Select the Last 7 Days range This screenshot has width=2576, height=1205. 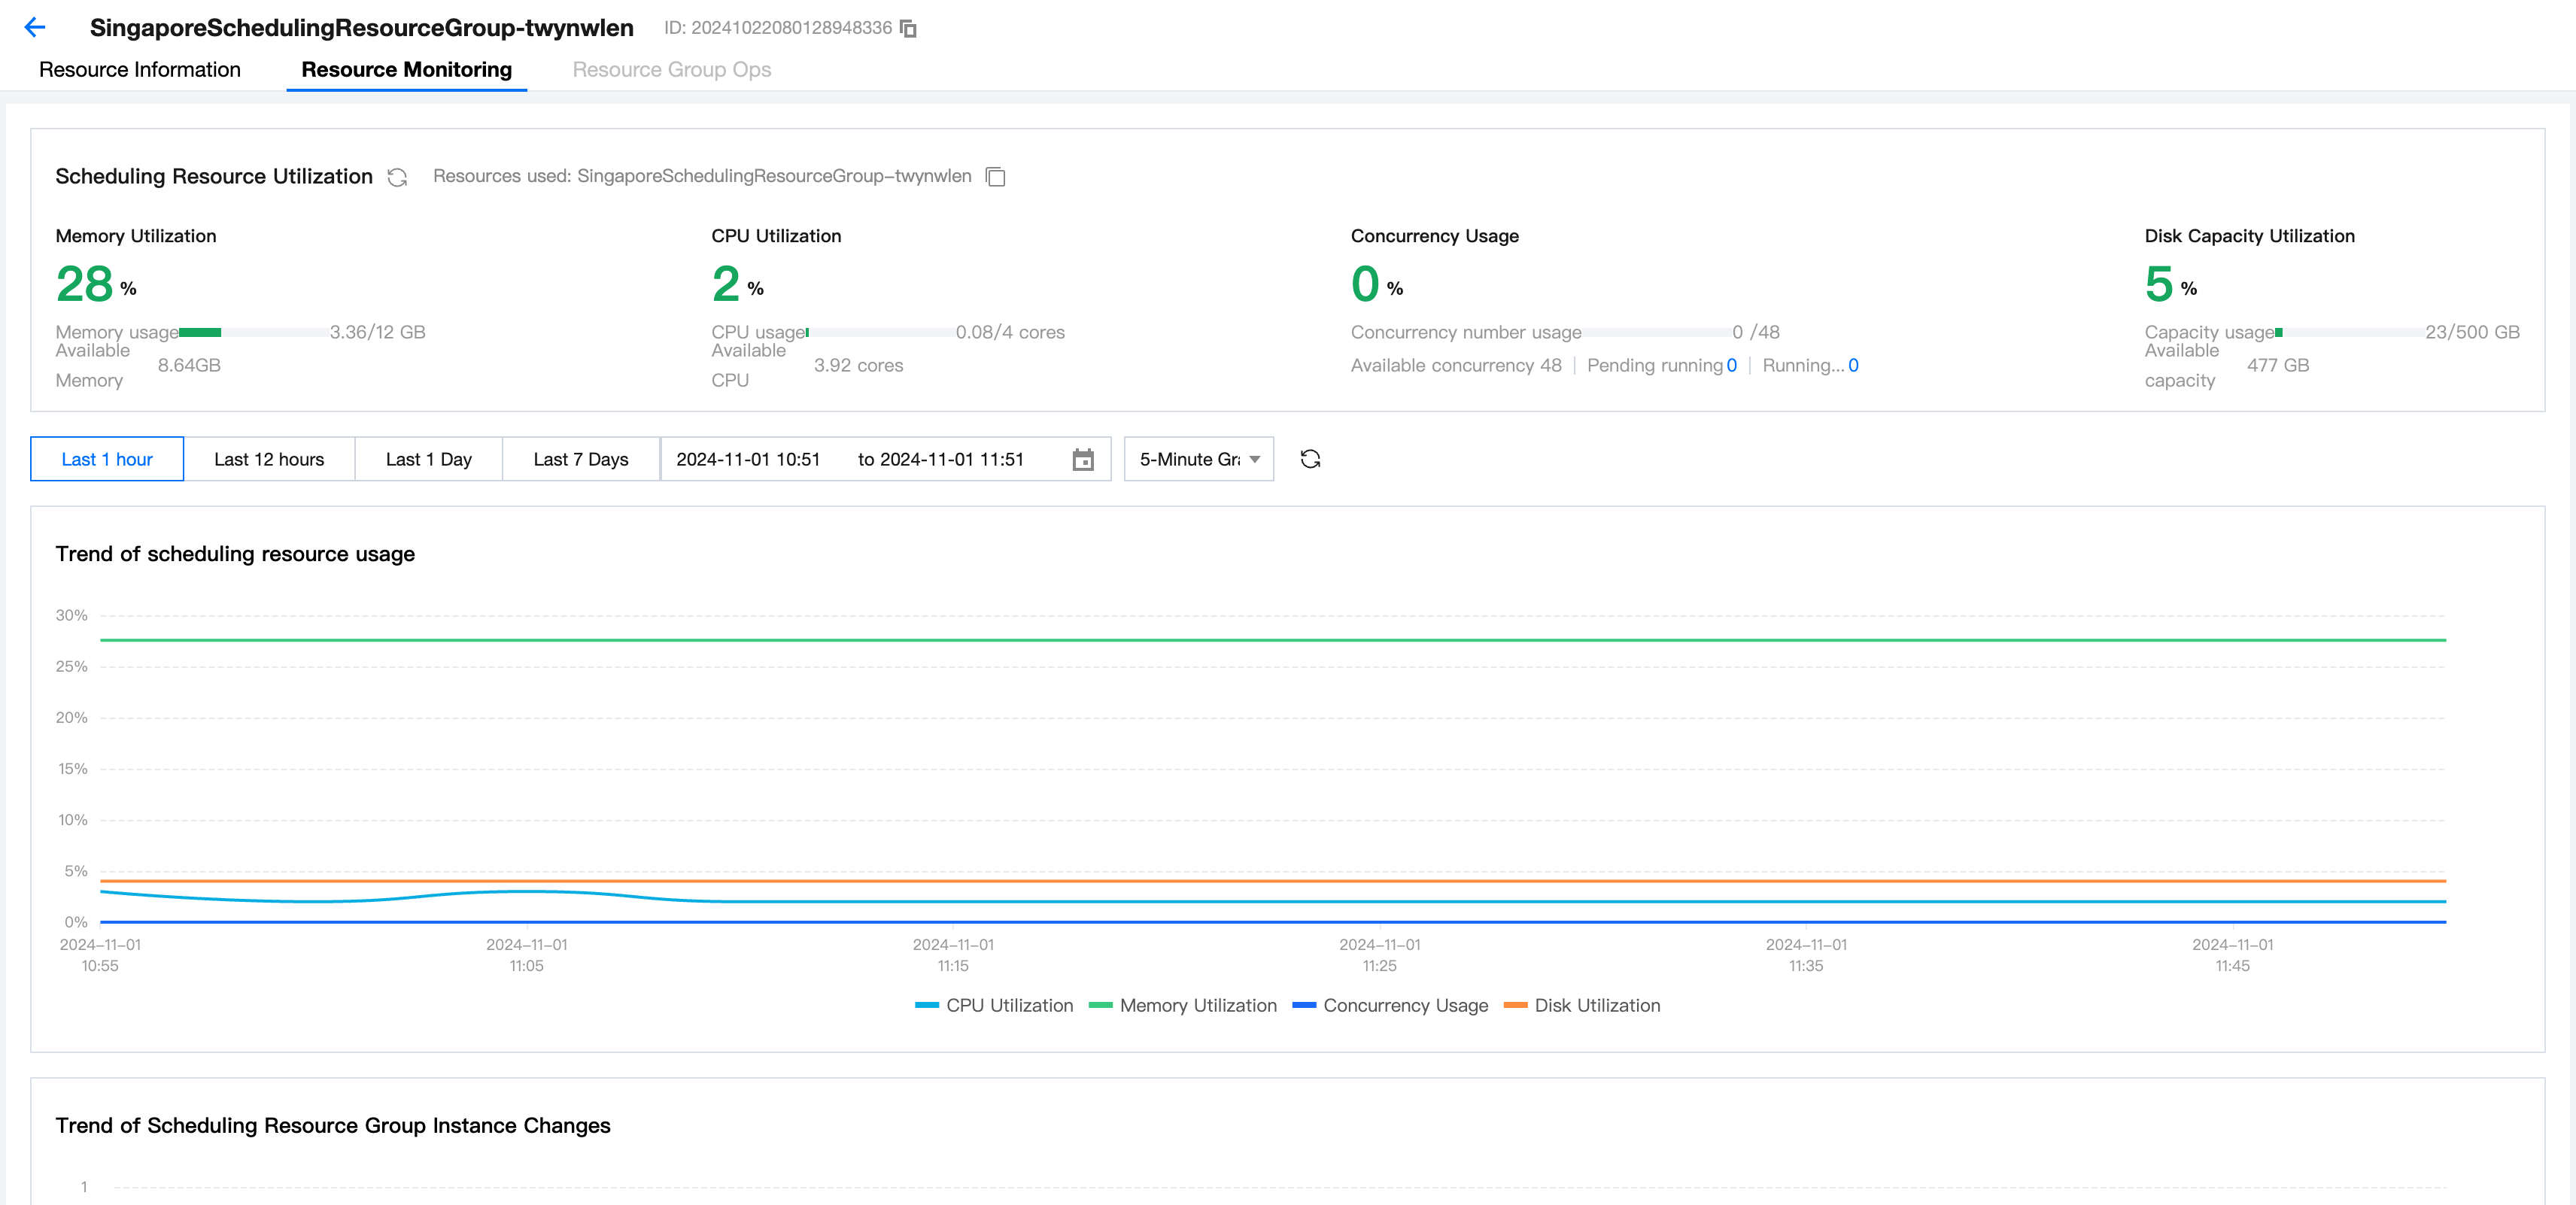point(580,459)
